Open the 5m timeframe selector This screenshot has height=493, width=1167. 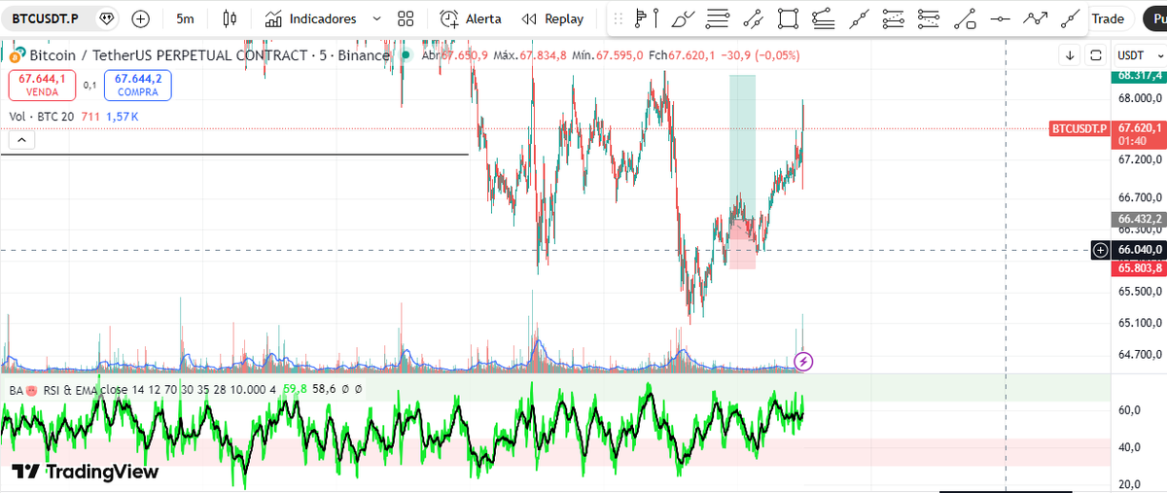pos(185,18)
